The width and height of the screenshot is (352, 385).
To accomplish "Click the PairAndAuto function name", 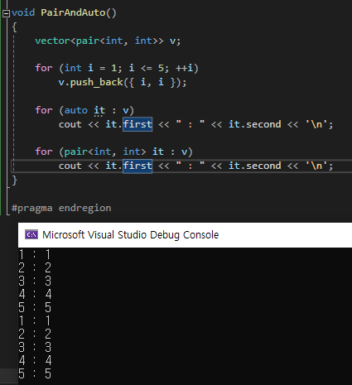I will point(73,12).
